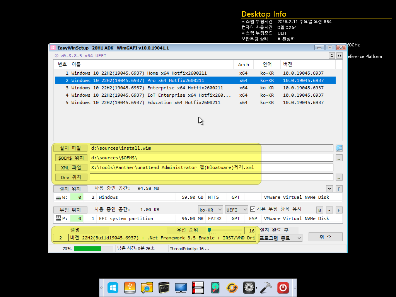Click the up-down arrows toggle button

(x=331, y=56)
